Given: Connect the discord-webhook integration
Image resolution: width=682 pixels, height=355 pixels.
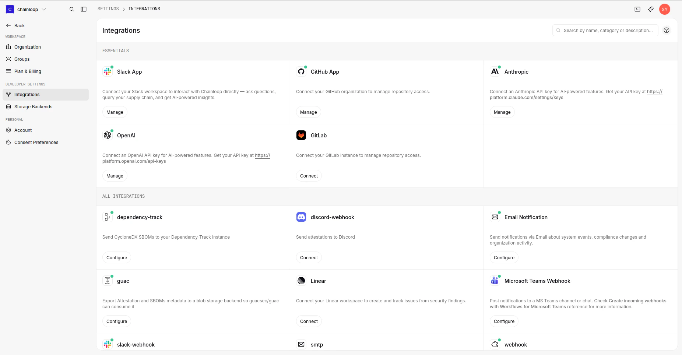Looking at the screenshot, I should coord(309,257).
